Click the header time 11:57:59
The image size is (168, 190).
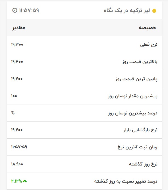29,11
